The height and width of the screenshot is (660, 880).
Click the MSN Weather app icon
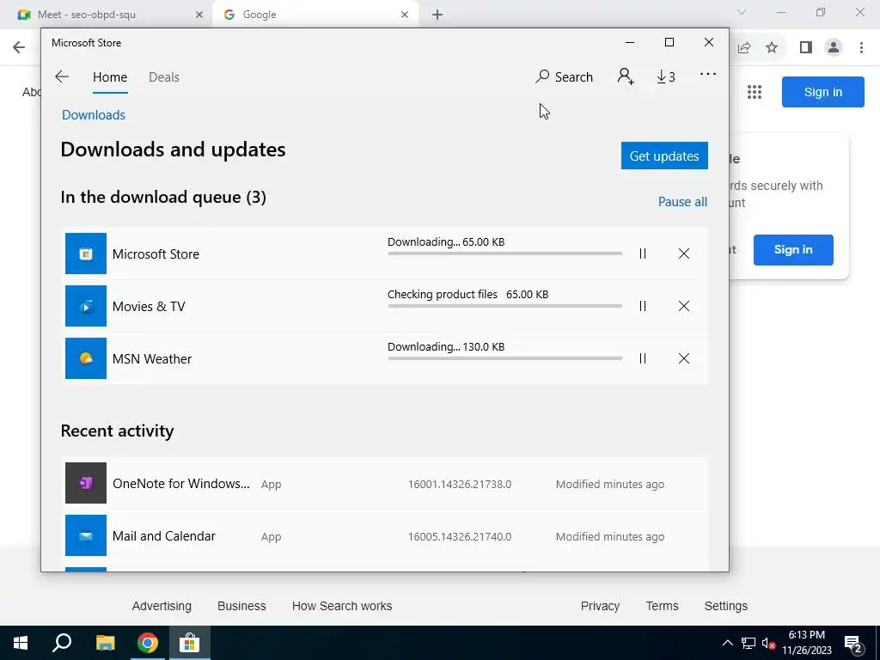tap(86, 358)
